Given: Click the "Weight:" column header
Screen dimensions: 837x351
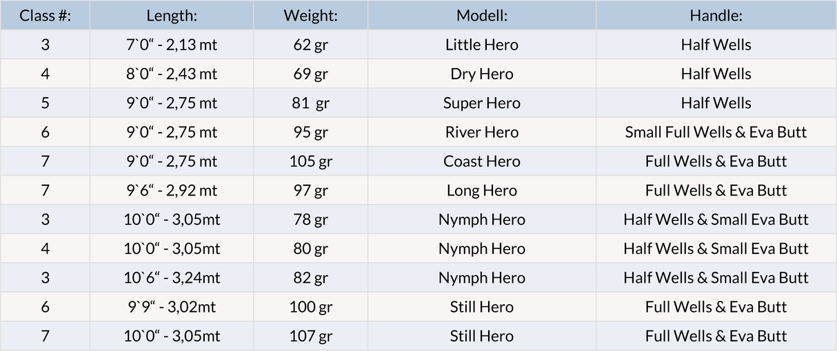Looking at the screenshot, I should 310,15.
